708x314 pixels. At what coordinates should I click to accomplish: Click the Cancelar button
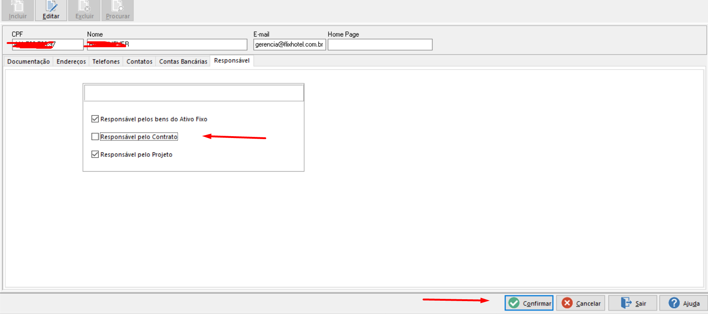580,303
